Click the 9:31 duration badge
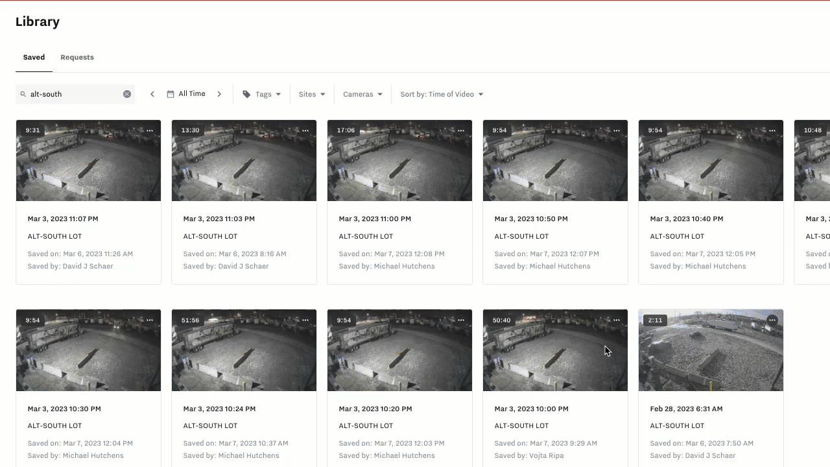The width and height of the screenshot is (830, 467). (x=32, y=130)
